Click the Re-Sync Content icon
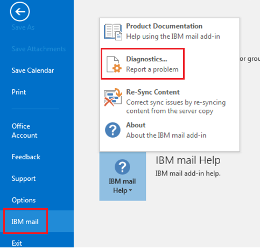Viewport: 260px width, 249px height. (113, 97)
